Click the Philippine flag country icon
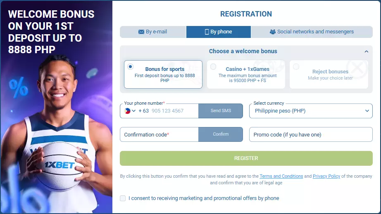The width and height of the screenshot is (381, 214). coord(127,111)
